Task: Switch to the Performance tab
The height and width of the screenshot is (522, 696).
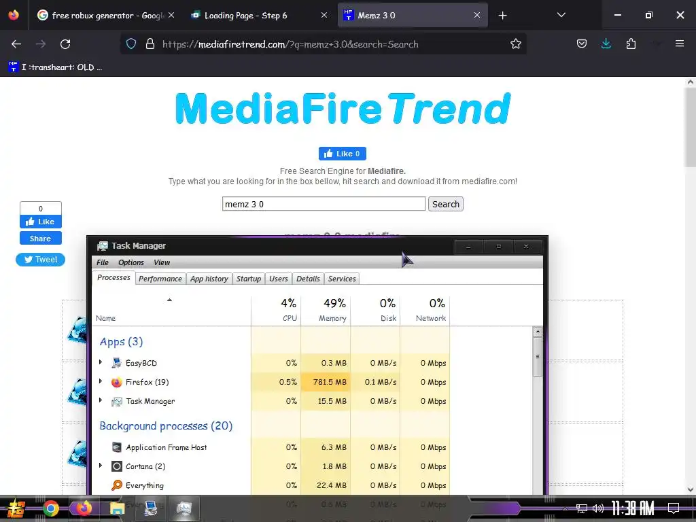Action: click(160, 279)
